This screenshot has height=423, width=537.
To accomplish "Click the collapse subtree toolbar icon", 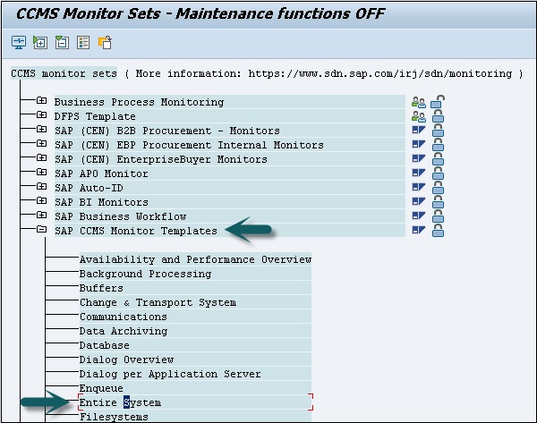I will 61,42.
